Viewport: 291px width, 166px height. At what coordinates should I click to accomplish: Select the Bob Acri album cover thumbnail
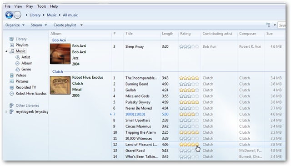[60, 54]
